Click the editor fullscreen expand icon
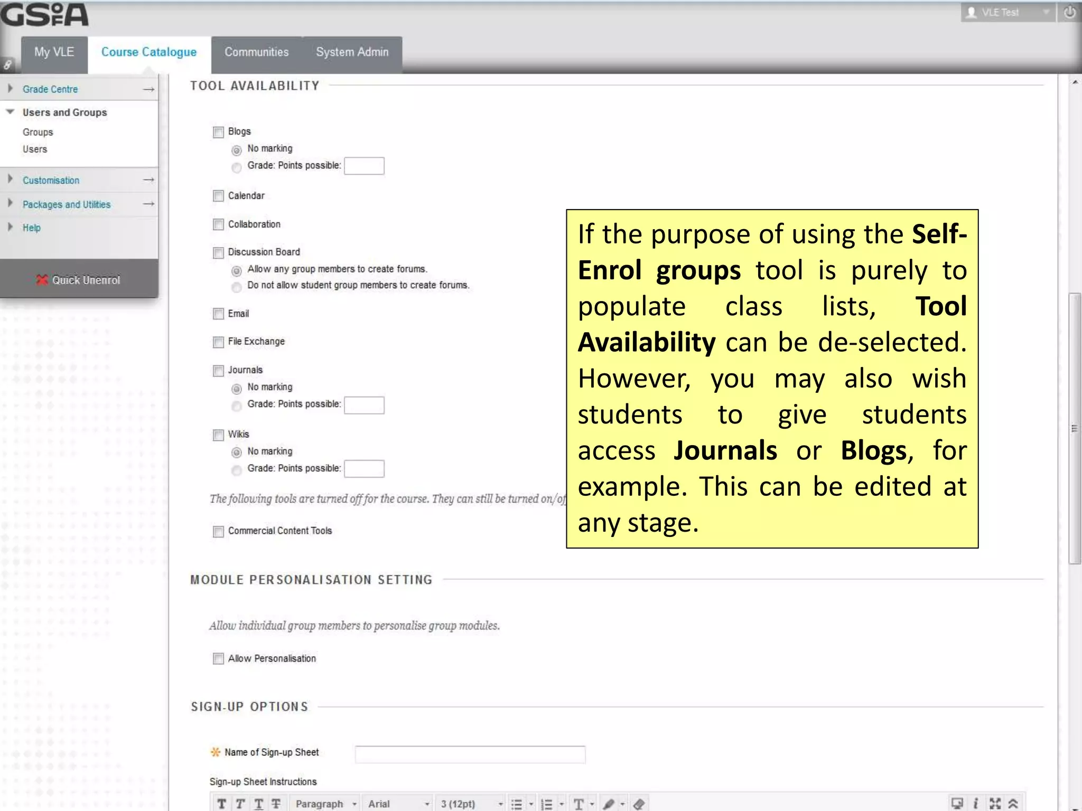1082x811 pixels. [995, 803]
